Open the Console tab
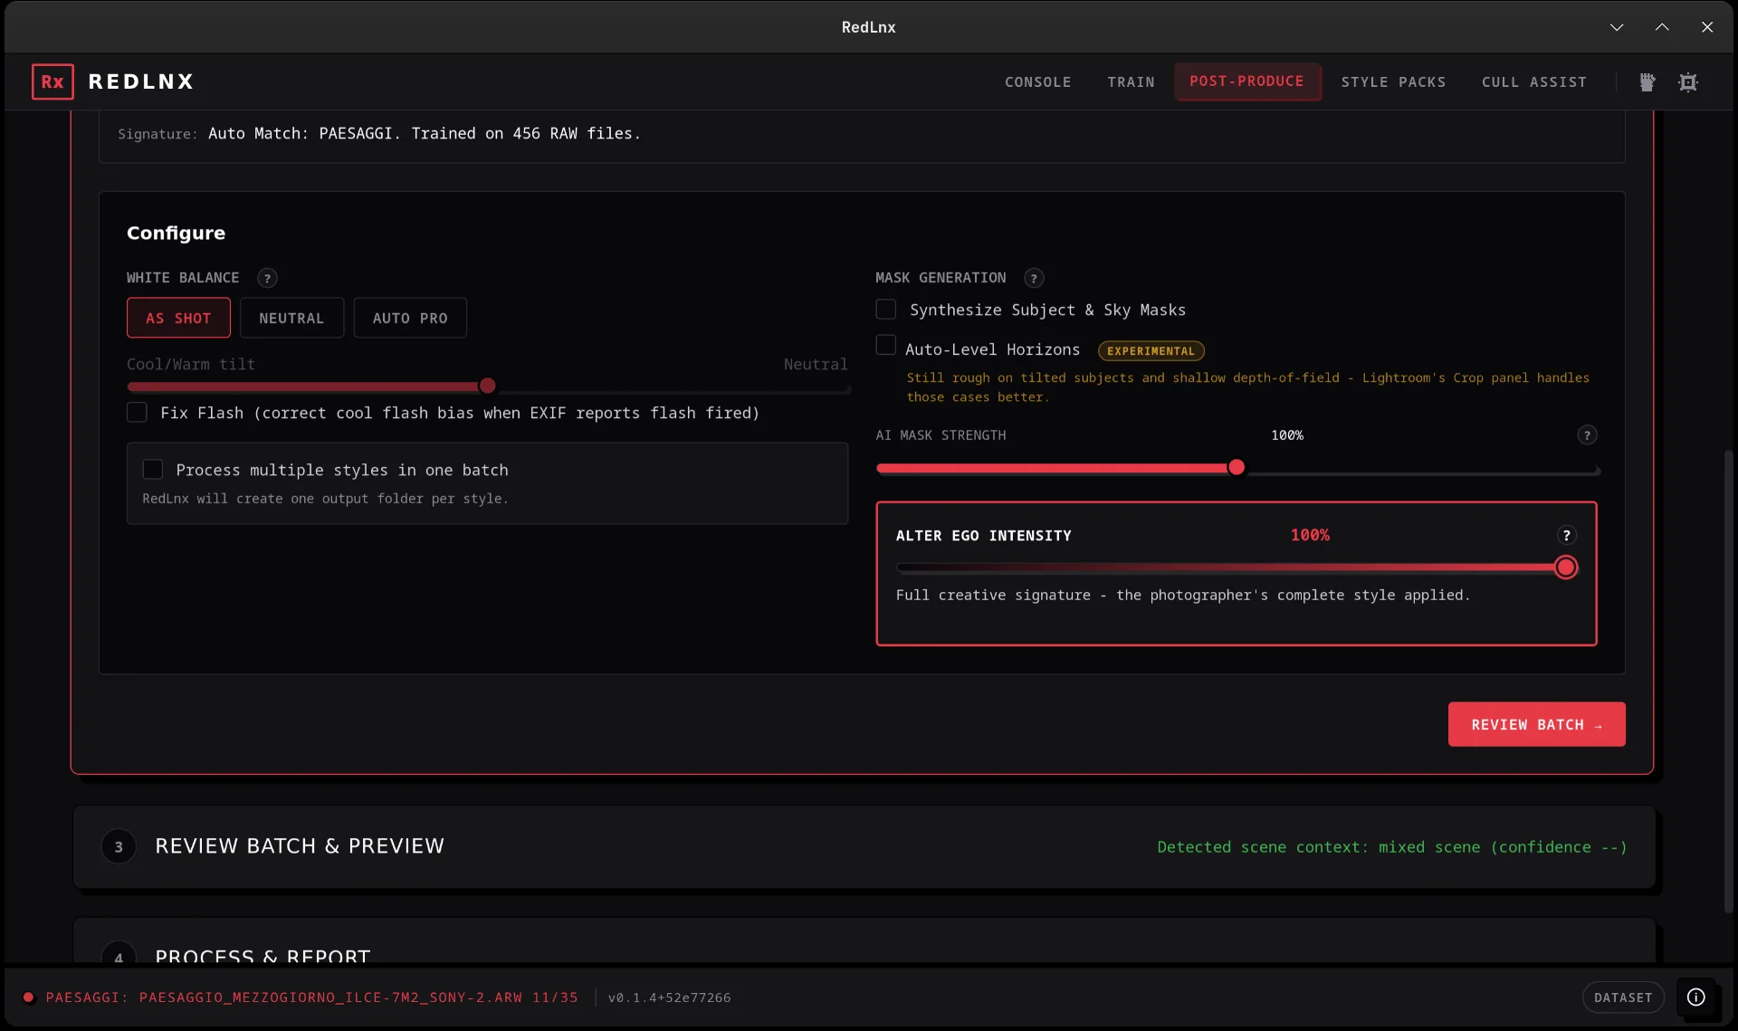This screenshot has height=1031, width=1738. click(x=1037, y=81)
